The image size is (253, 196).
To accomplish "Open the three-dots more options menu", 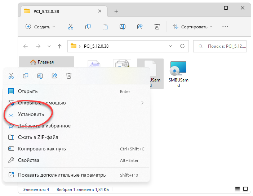I will click(x=225, y=27).
